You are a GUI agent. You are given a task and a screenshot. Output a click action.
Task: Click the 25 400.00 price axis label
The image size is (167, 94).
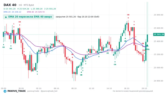coord(158,41)
